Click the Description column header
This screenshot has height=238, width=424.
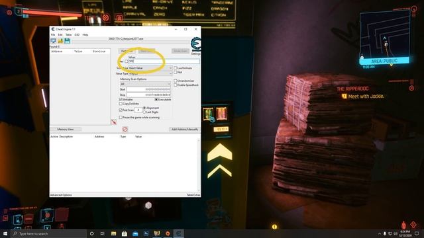pyautogui.click(x=66, y=137)
